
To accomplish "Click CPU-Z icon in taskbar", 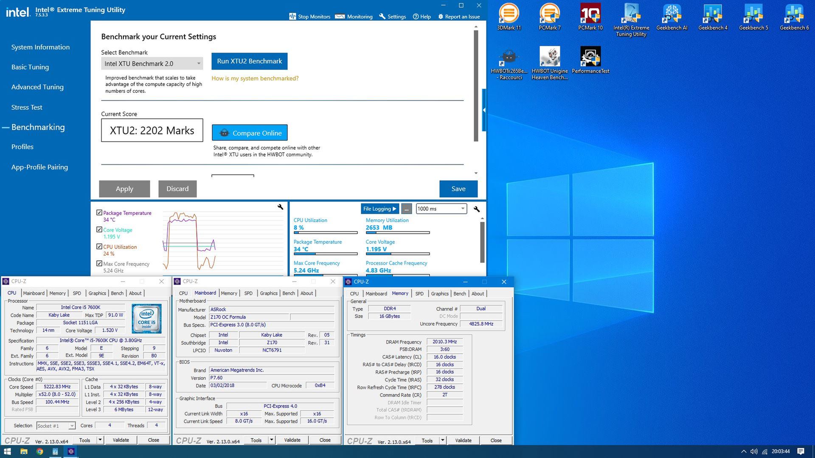I will (71, 451).
